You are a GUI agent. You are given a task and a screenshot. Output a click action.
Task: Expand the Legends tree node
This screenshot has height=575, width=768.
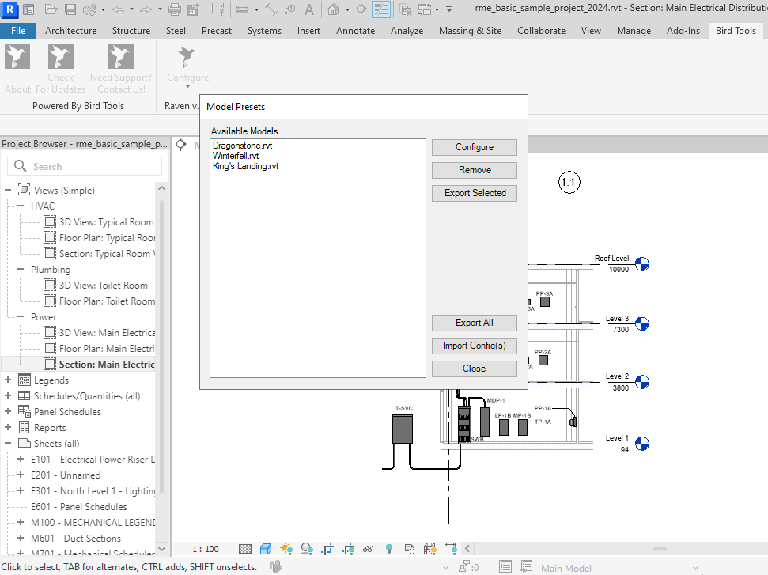pos(8,380)
